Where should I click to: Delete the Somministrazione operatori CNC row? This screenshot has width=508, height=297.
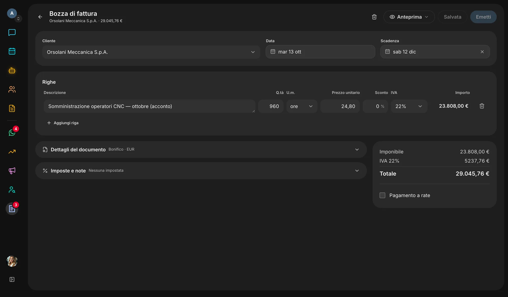coord(482,106)
